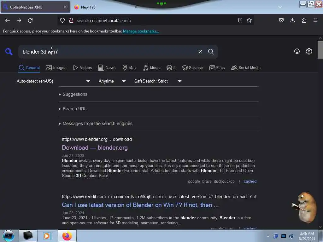Open the Windows Start orb

pos(9,236)
